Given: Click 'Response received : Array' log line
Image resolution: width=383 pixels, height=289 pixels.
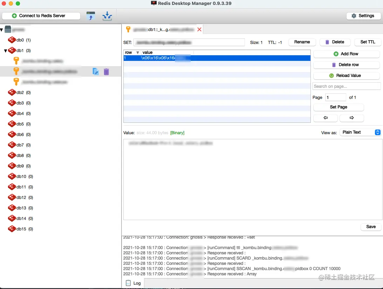Looking at the screenshot, I should [190, 274].
